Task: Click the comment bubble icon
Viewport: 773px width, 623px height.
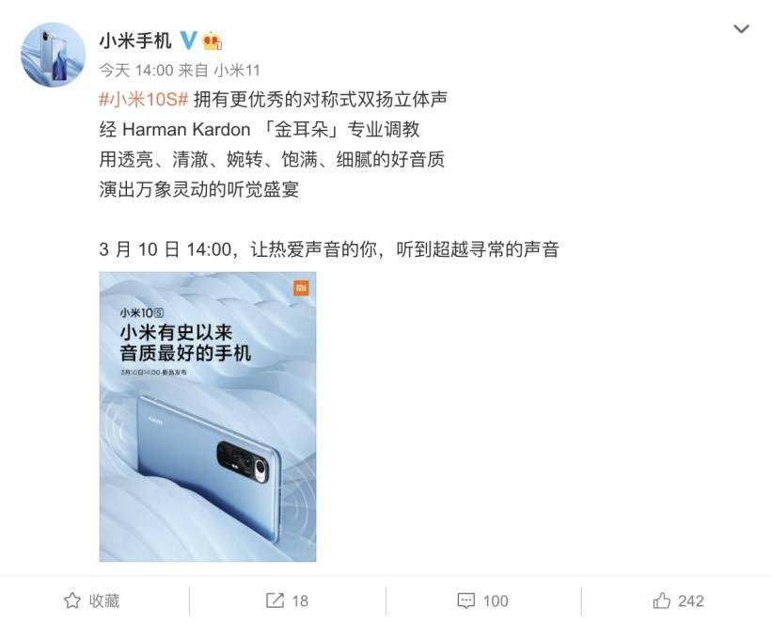Action: coord(465,600)
